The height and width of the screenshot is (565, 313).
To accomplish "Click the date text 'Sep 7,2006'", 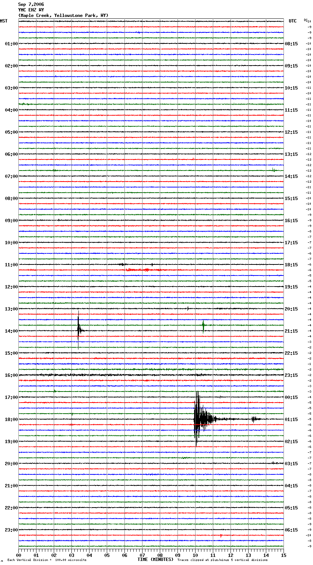I will tap(31, 4).
